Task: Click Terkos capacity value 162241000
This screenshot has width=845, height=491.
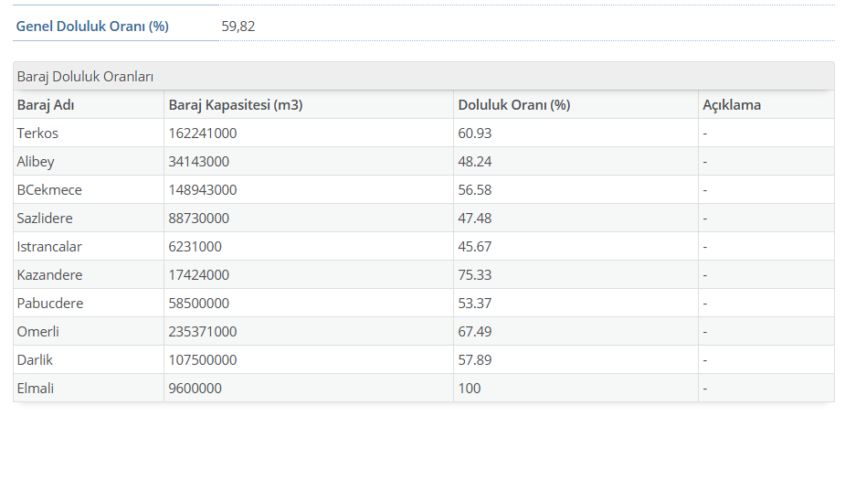Action: tap(203, 133)
